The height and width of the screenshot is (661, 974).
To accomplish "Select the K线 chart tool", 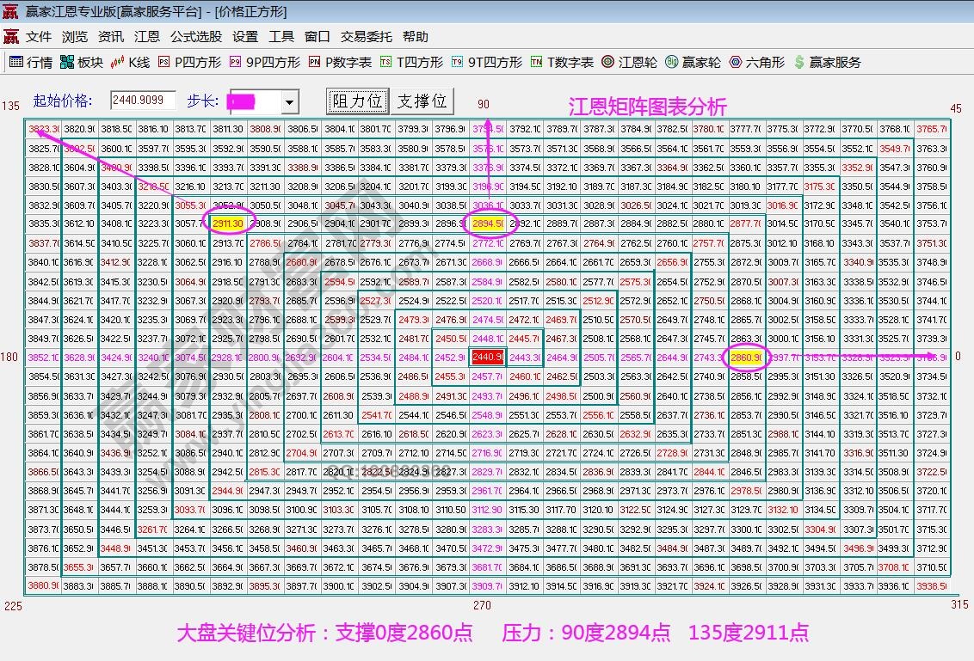I will pos(127,61).
